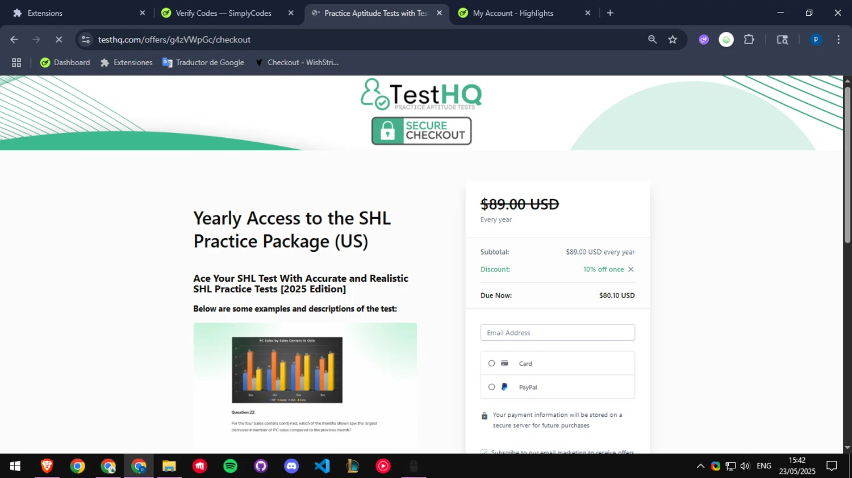The width and height of the screenshot is (852, 478).
Task: Select the Practice Aptitude Tests tab
Action: (375, 13)
